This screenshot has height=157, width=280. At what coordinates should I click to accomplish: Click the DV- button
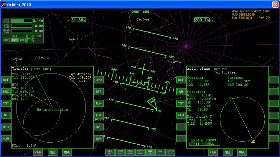(x=99, y=127)
